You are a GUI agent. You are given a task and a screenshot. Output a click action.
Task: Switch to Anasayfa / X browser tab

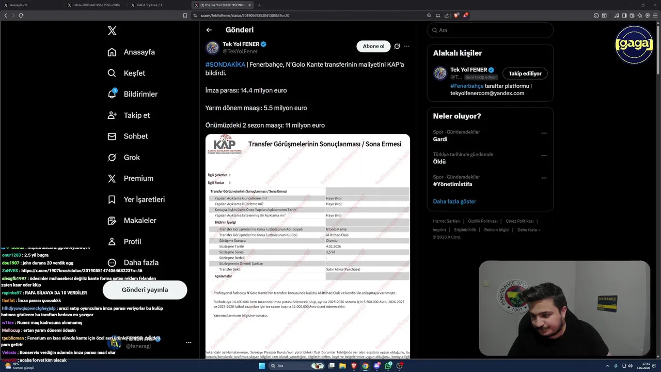(32, 5)
